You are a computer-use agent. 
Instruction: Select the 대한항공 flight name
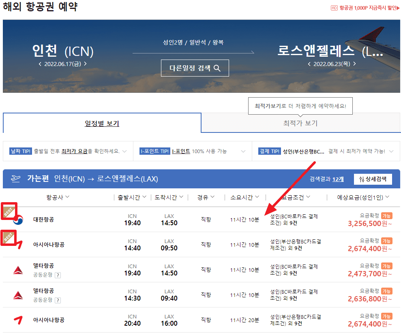pyautogui.click(x=43, y=220)
